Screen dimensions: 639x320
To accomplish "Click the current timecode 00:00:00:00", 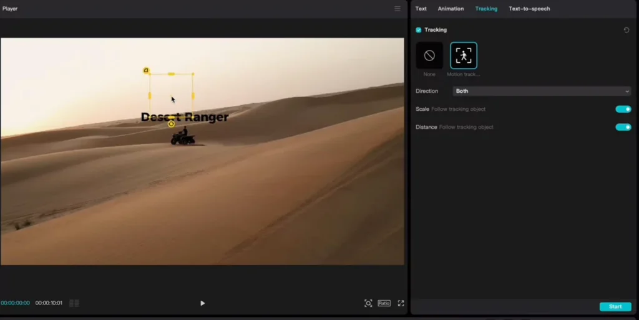I will (x=15, y=303).
